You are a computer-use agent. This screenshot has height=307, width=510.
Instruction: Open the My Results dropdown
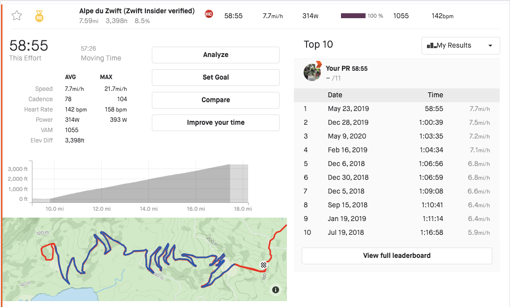460,46
